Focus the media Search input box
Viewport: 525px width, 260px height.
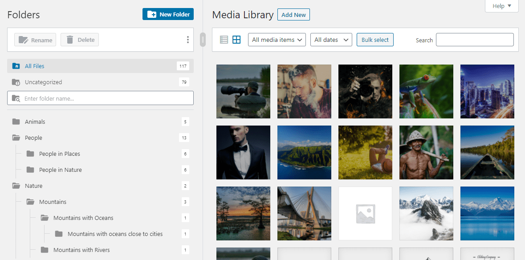[x=475, y=40]
